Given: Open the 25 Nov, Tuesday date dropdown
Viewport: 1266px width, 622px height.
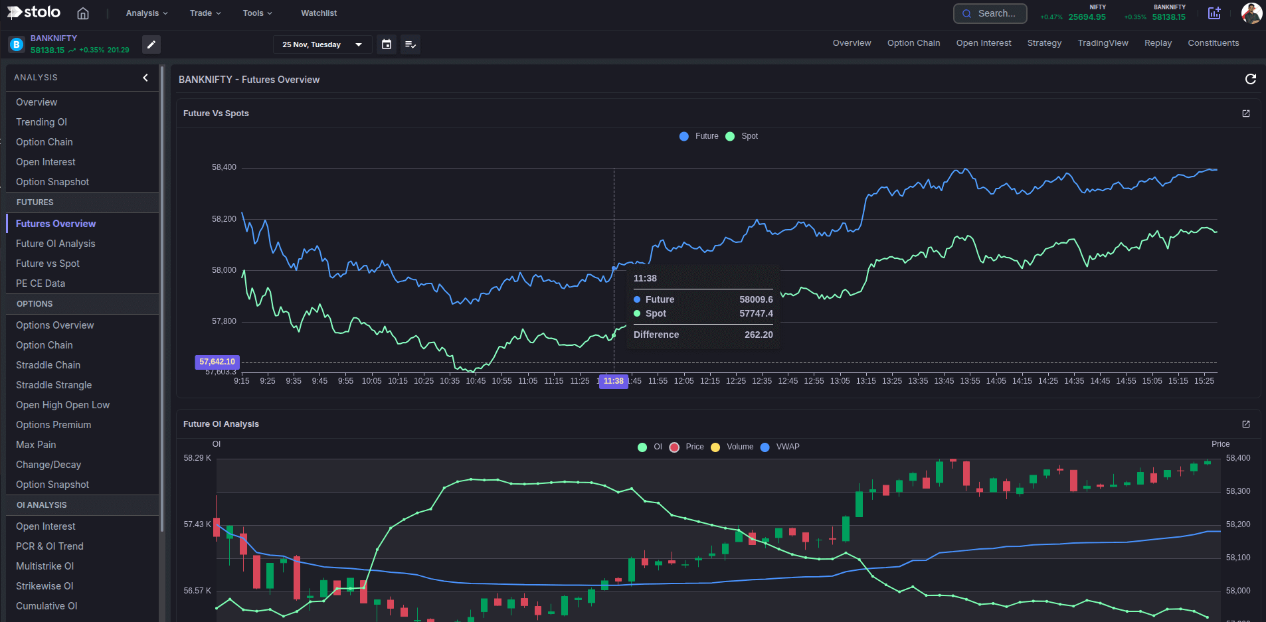Looking at the screenshot, I should 322,44.
